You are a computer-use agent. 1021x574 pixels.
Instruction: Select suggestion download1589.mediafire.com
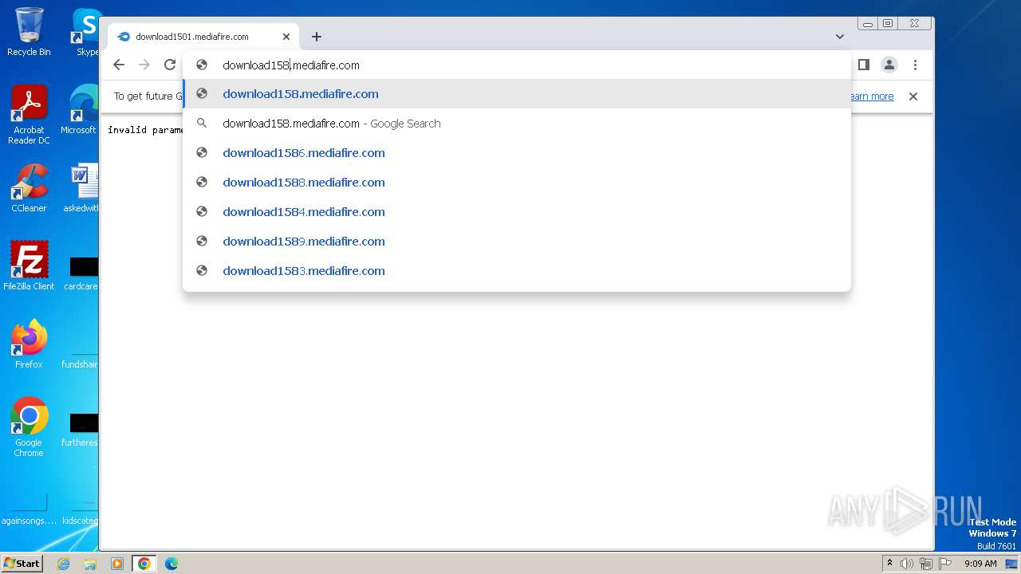[517, 242]
